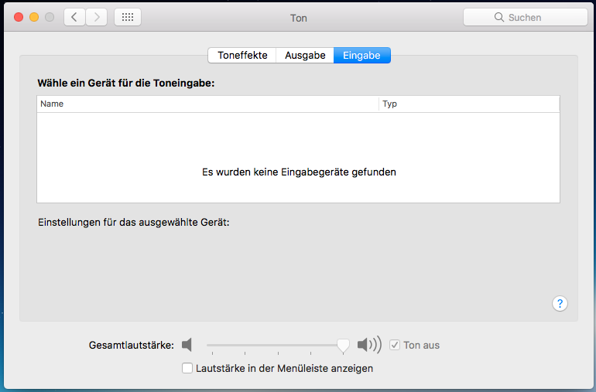Show all preferences grid icon

click(x=128, y=17)
